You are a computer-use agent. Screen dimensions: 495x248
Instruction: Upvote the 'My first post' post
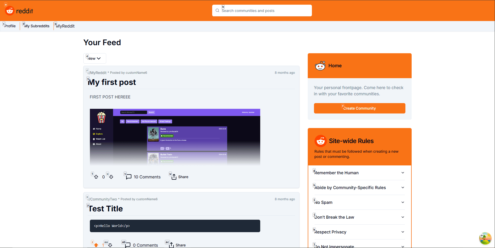(96, 177)
